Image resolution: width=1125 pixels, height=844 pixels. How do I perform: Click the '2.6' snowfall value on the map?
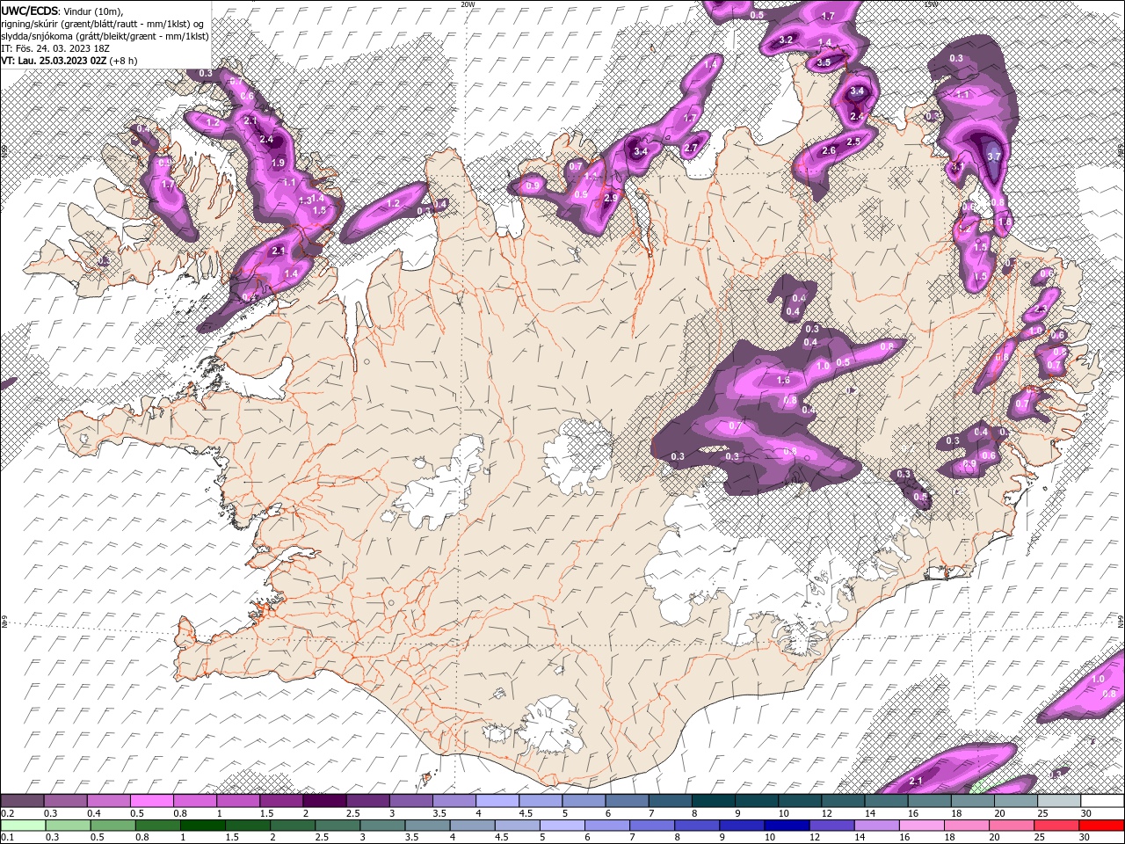click(828, 151)
